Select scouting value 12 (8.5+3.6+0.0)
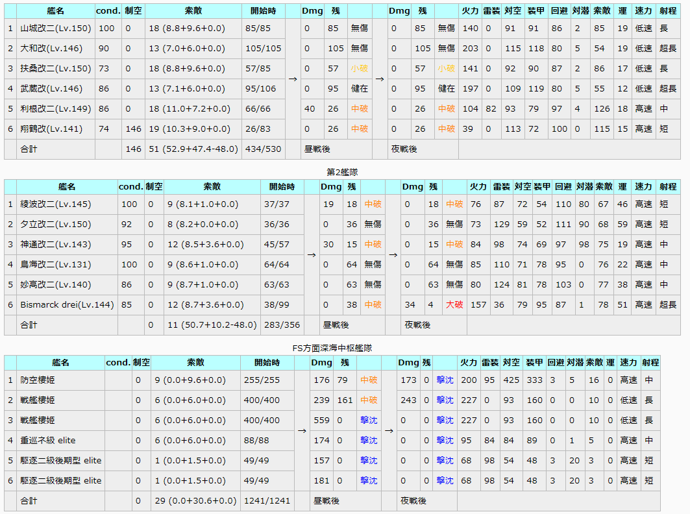Image resolution: width=690 pixels, height=514 pixels. pyautogui.click(x=206, y=245)
